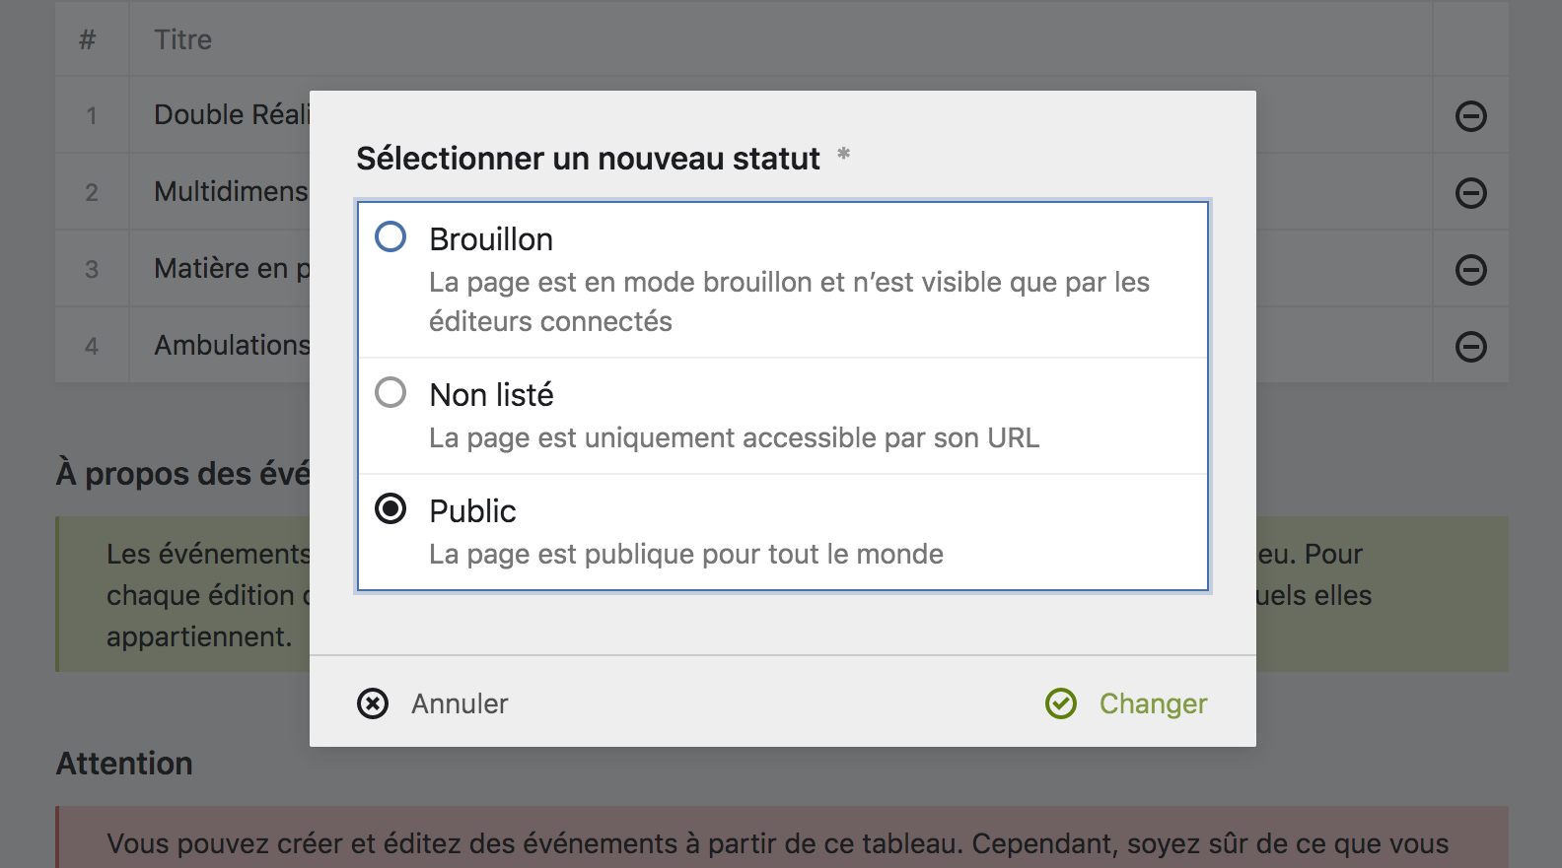This screenshot has height=868, width=1562.
Task: Click the remove icon beside "Ambulations"
Action: pos(1470,345)
